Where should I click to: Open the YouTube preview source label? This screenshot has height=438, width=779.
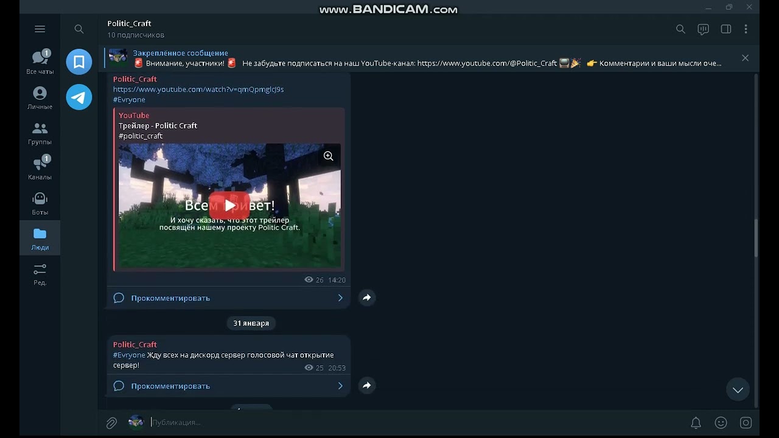click(134, 115)
